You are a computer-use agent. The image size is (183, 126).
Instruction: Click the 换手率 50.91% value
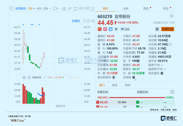163,61
